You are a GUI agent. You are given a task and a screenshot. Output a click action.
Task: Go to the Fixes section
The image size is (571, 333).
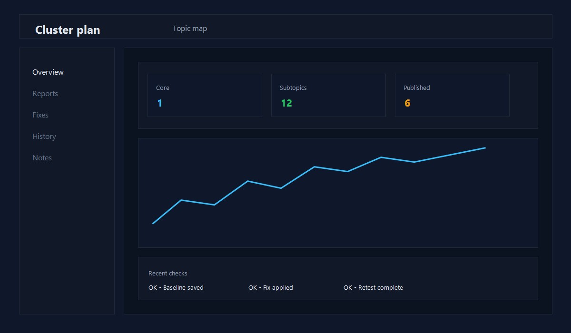point(40,115)
